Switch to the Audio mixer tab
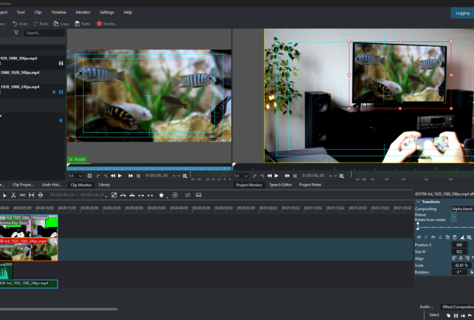The height and width of the screenshot is (320, 474). point(427,307)
